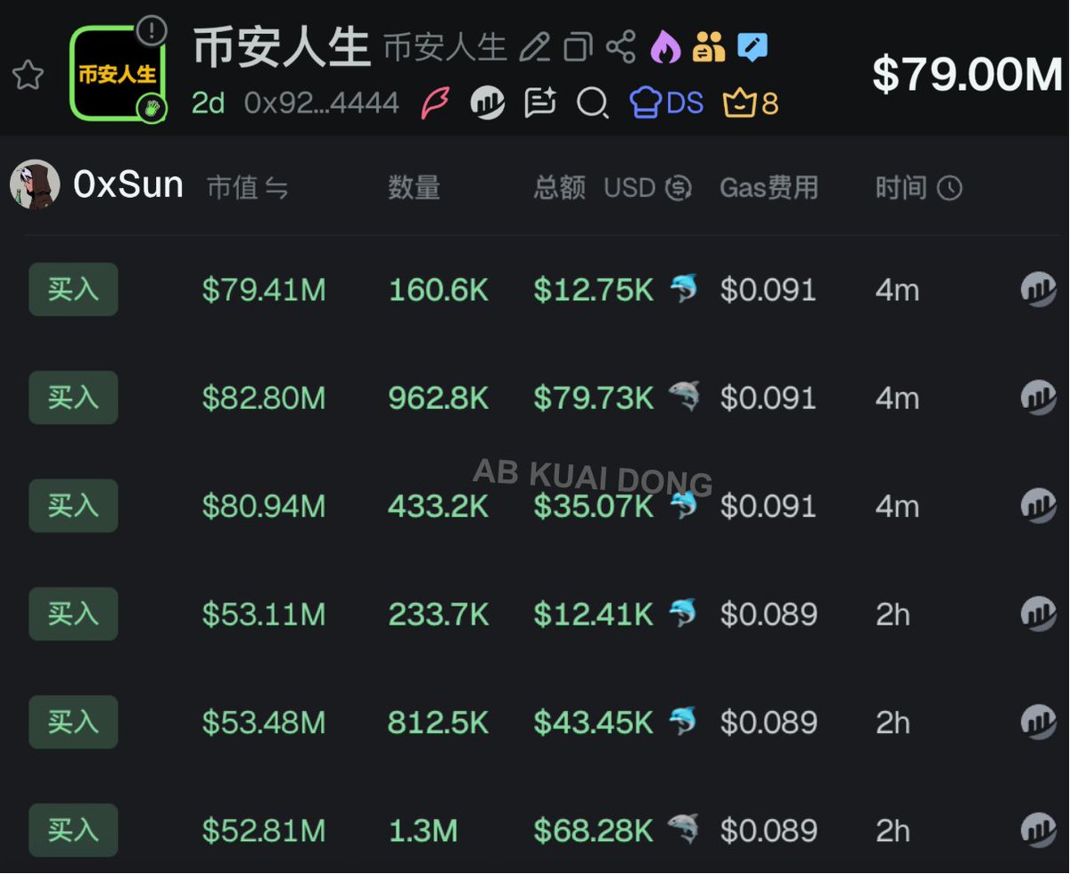Click the pencil edit icon beside token name
Screen dimensions: 1070x874
535,46
